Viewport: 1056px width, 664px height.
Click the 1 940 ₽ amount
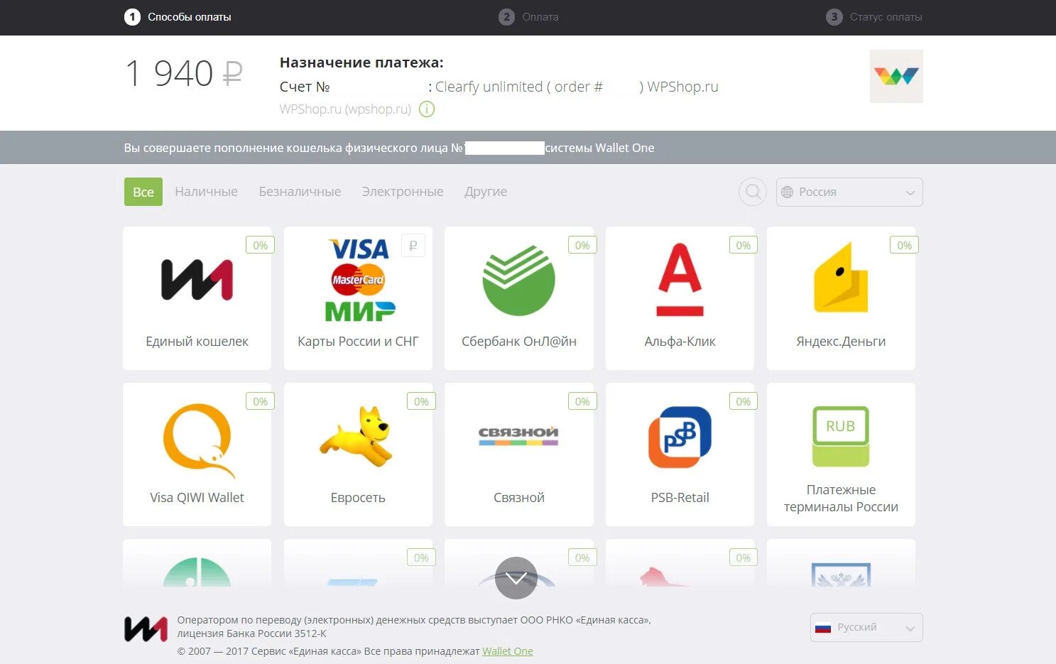pyautogui.click(x=184, y=74)
